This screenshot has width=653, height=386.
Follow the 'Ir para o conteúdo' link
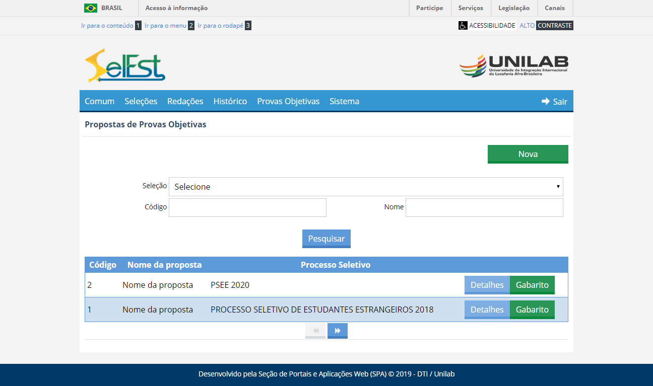coord(107,25)
